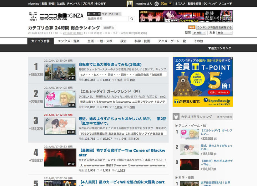The height and width of the screenshot is (186, 257).
Task: Open niconico link in top bar
Action: (x=34, y=4)
